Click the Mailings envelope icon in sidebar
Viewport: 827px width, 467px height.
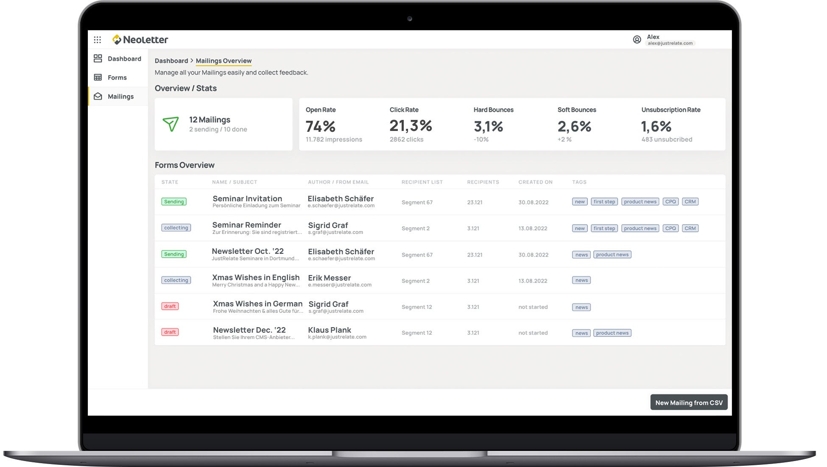[x=98, y=97]
